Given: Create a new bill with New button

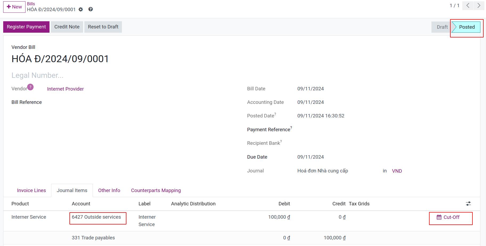Looking at the screenshot, I should coord(14,7).
